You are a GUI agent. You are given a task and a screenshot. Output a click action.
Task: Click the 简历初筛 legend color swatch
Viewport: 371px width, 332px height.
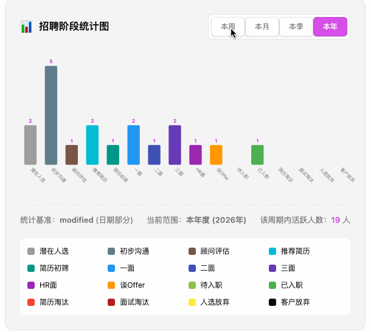(x=31, y=268)
